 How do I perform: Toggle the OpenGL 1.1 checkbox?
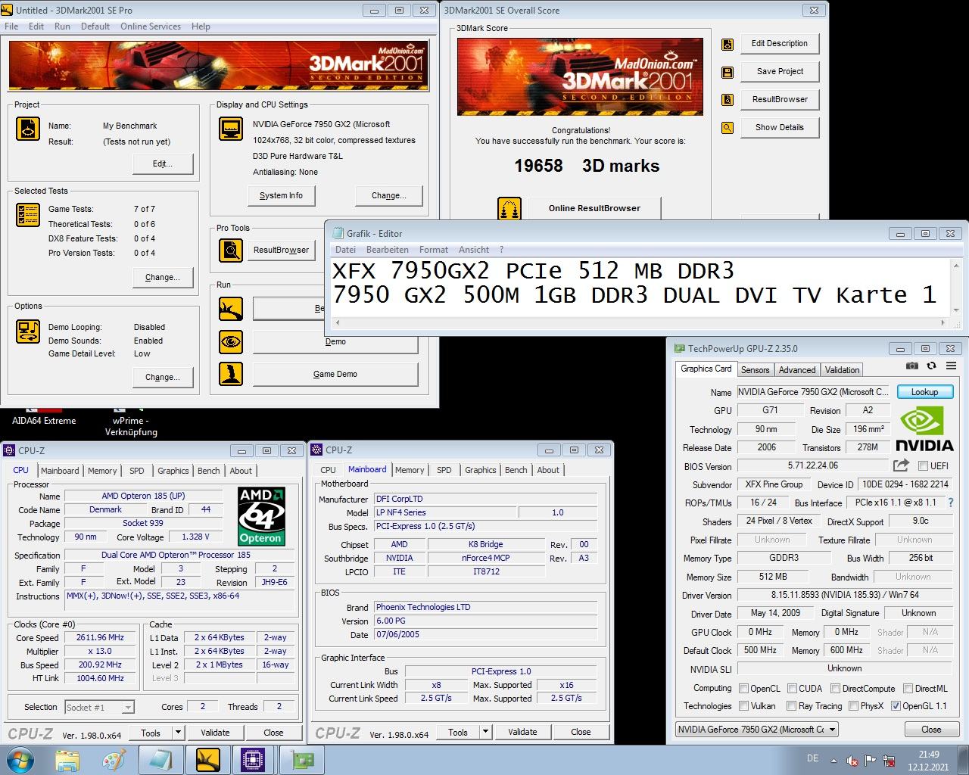(x=896, y=706)
